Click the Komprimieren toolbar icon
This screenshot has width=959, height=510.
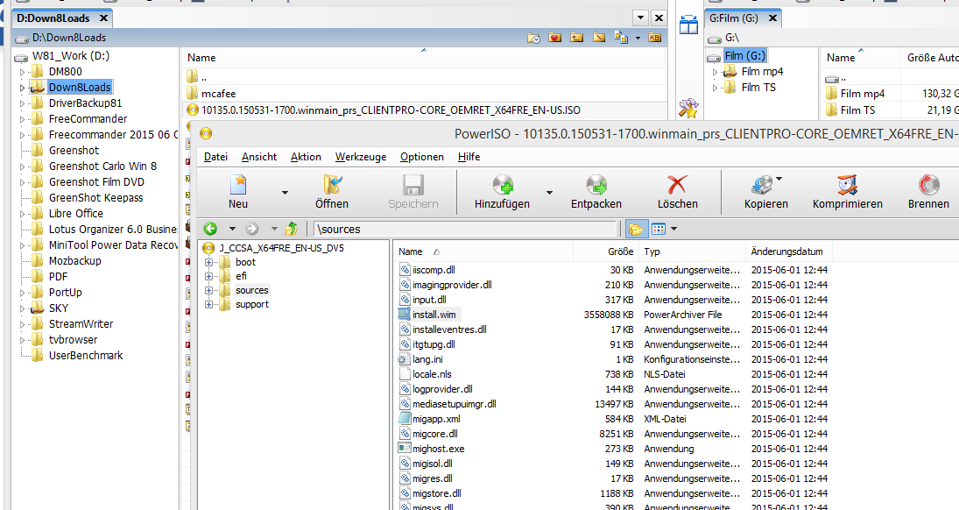[847, 184]
